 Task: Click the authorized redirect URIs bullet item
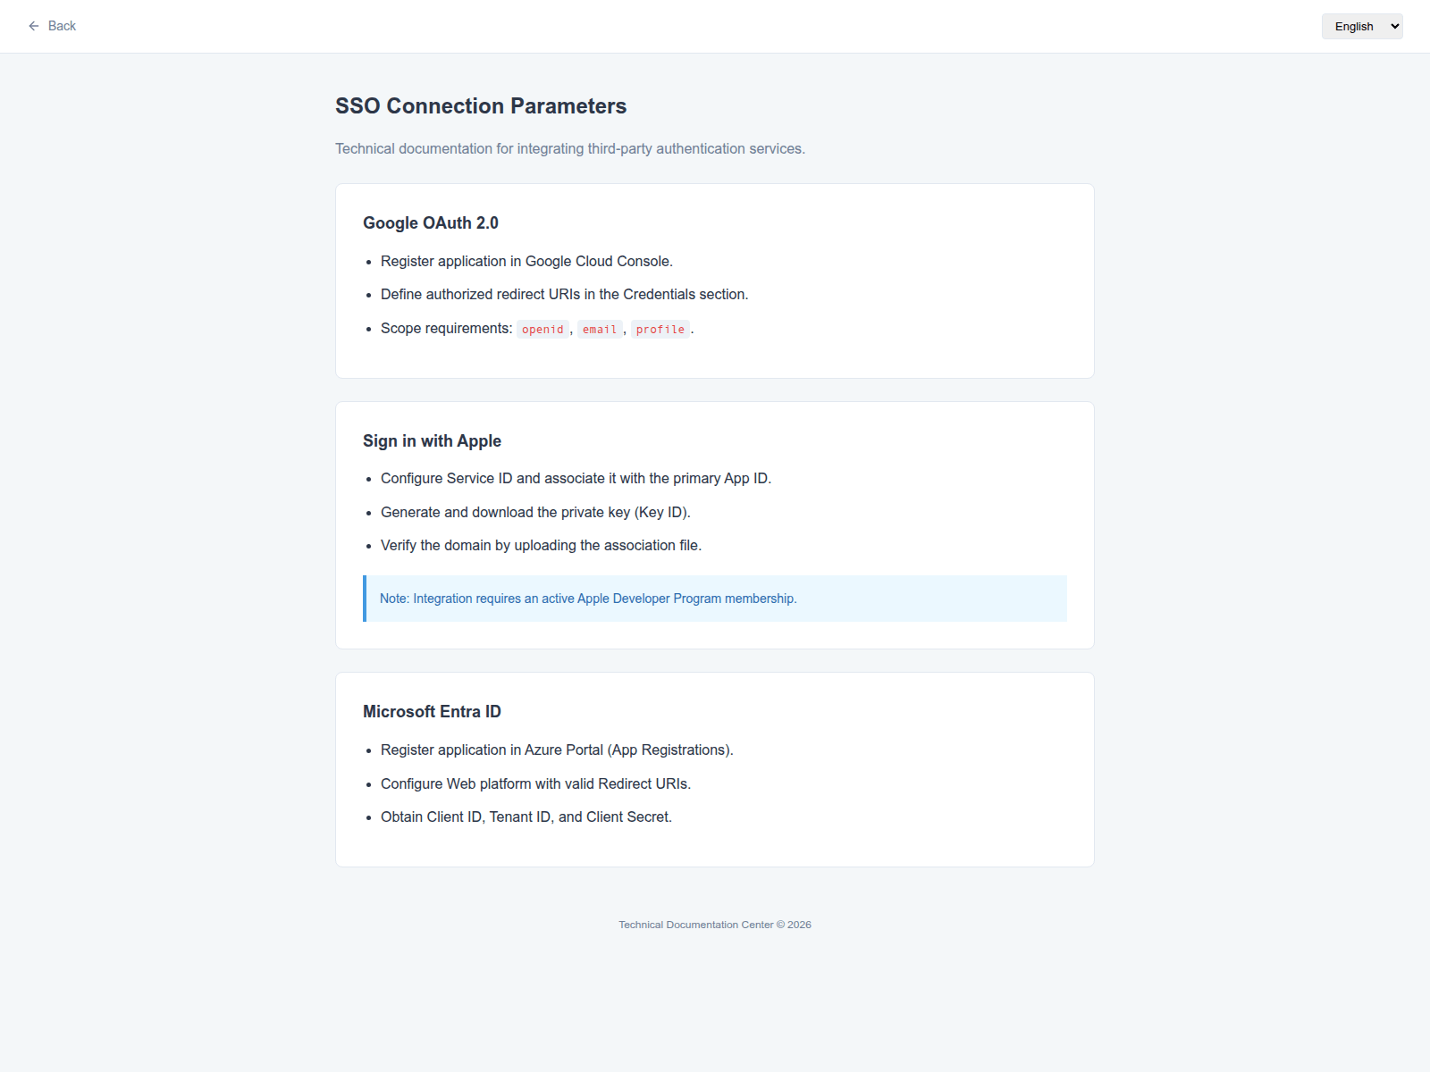[564, 295]
